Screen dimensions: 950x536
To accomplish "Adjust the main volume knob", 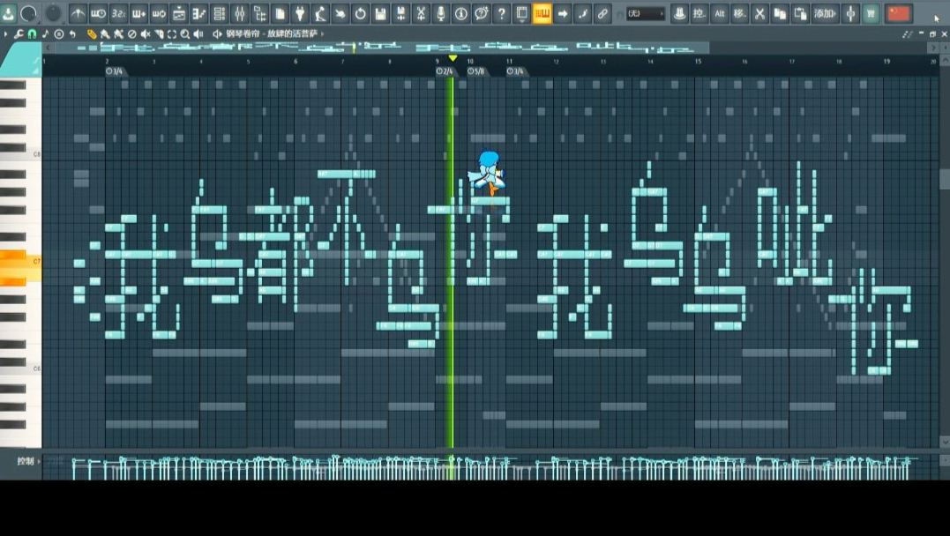I will (x=28, y=13).
